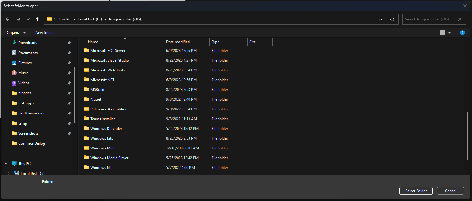Click Program Files (x86) breadcrumb
The image size is (472, 201).
click(x=125, y=19)
